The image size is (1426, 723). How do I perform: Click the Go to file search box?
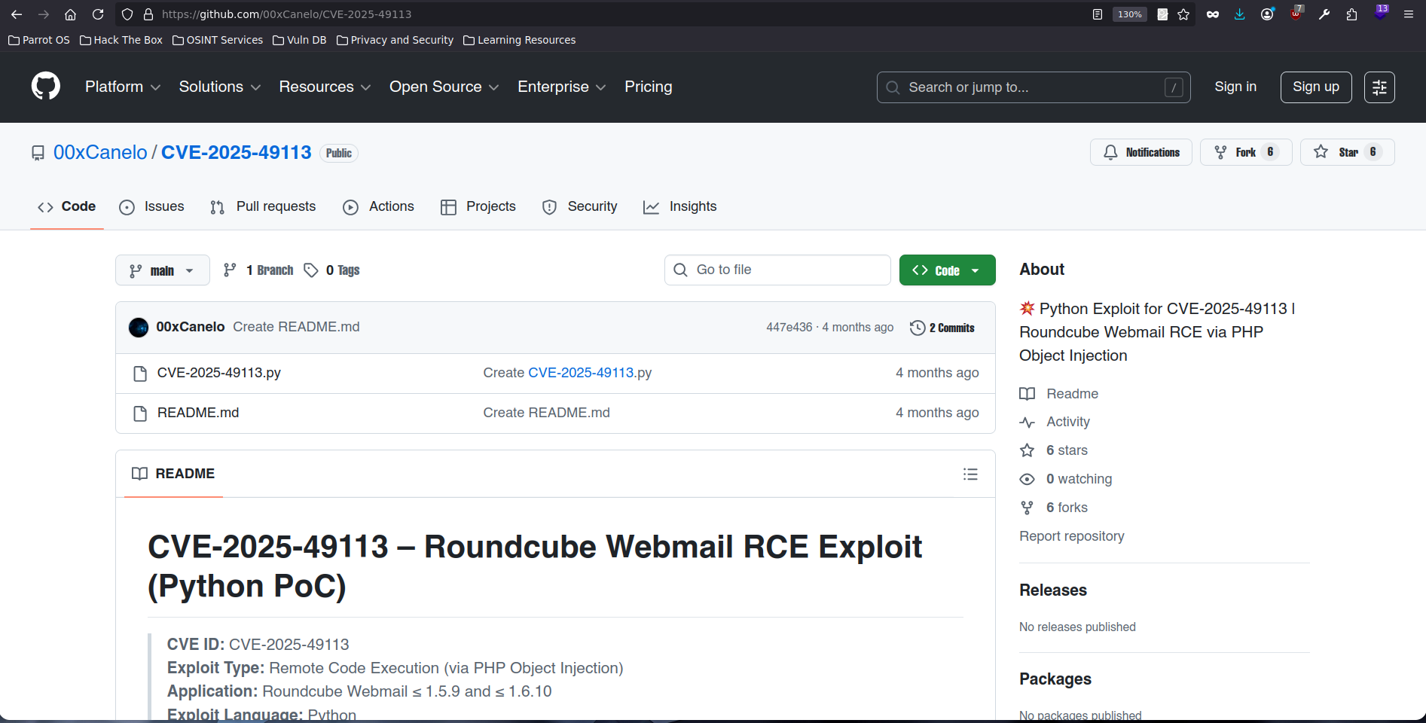pyautogui.click(x=777, y=270)
